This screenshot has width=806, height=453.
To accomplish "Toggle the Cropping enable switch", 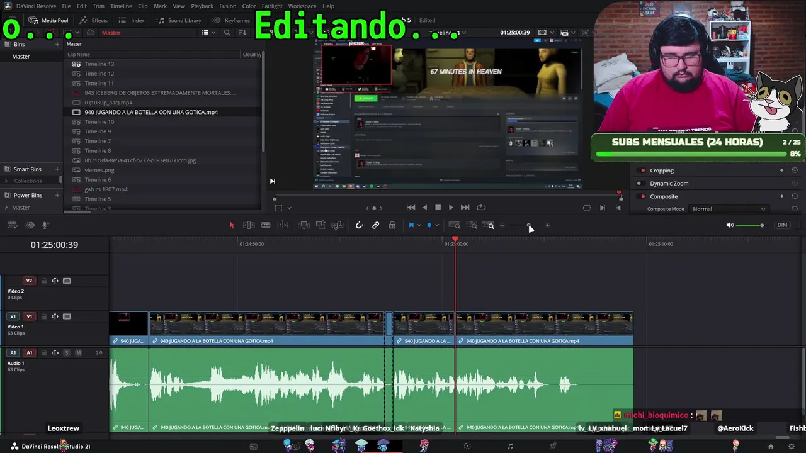I will click(642, 171).
